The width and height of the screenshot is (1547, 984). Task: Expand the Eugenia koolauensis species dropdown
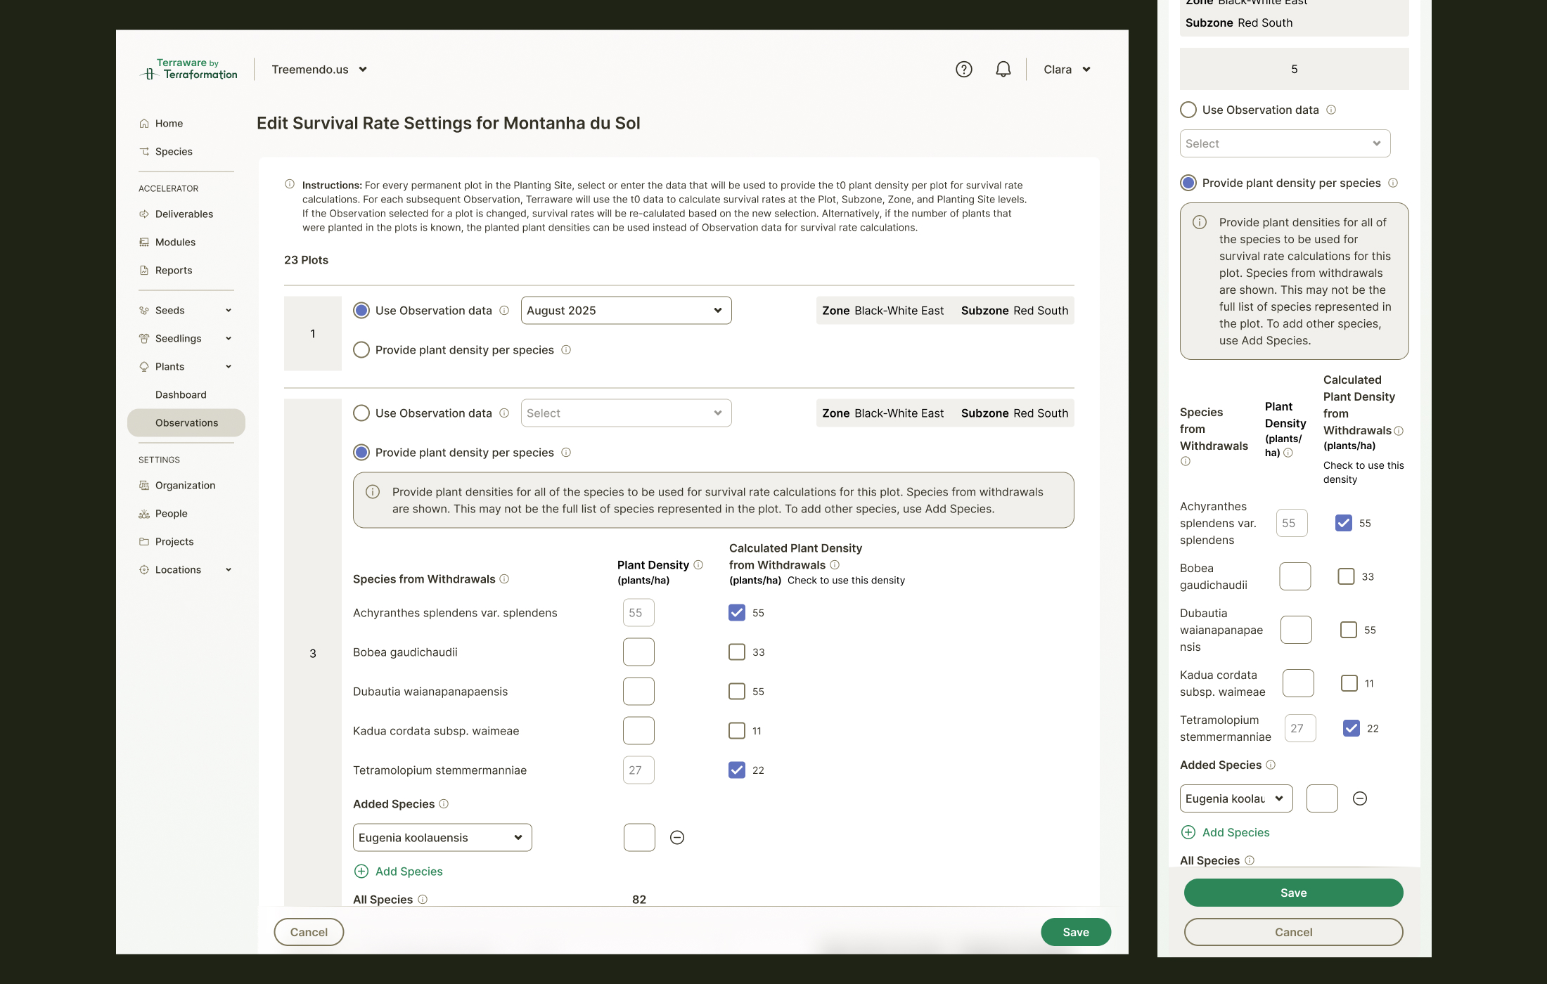coord(442,837)
